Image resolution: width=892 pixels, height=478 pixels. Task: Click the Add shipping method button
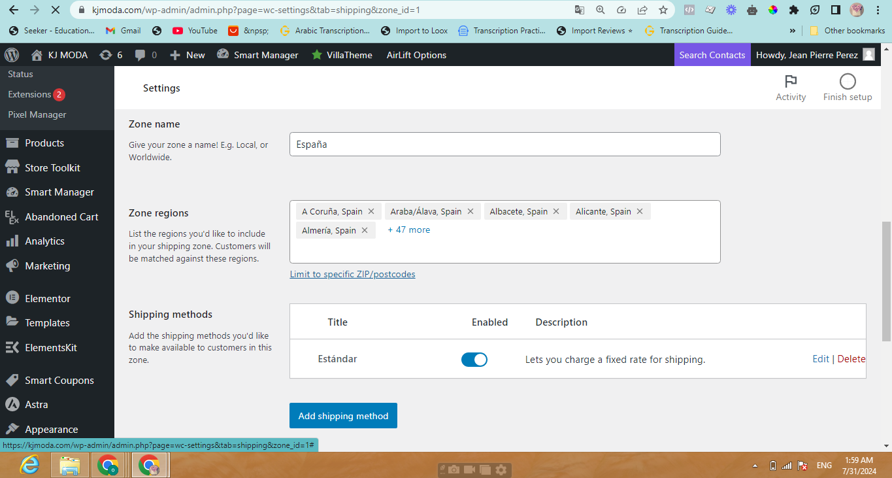point(343,416)
